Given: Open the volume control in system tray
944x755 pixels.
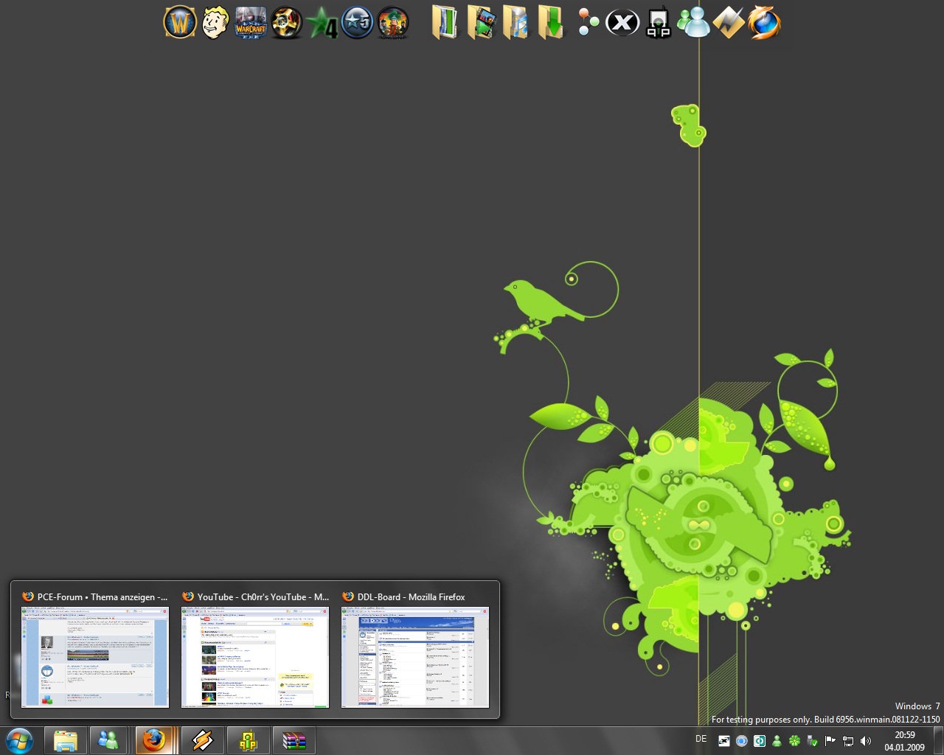Looking at the screenshot, I should click(x=866, y=741).
